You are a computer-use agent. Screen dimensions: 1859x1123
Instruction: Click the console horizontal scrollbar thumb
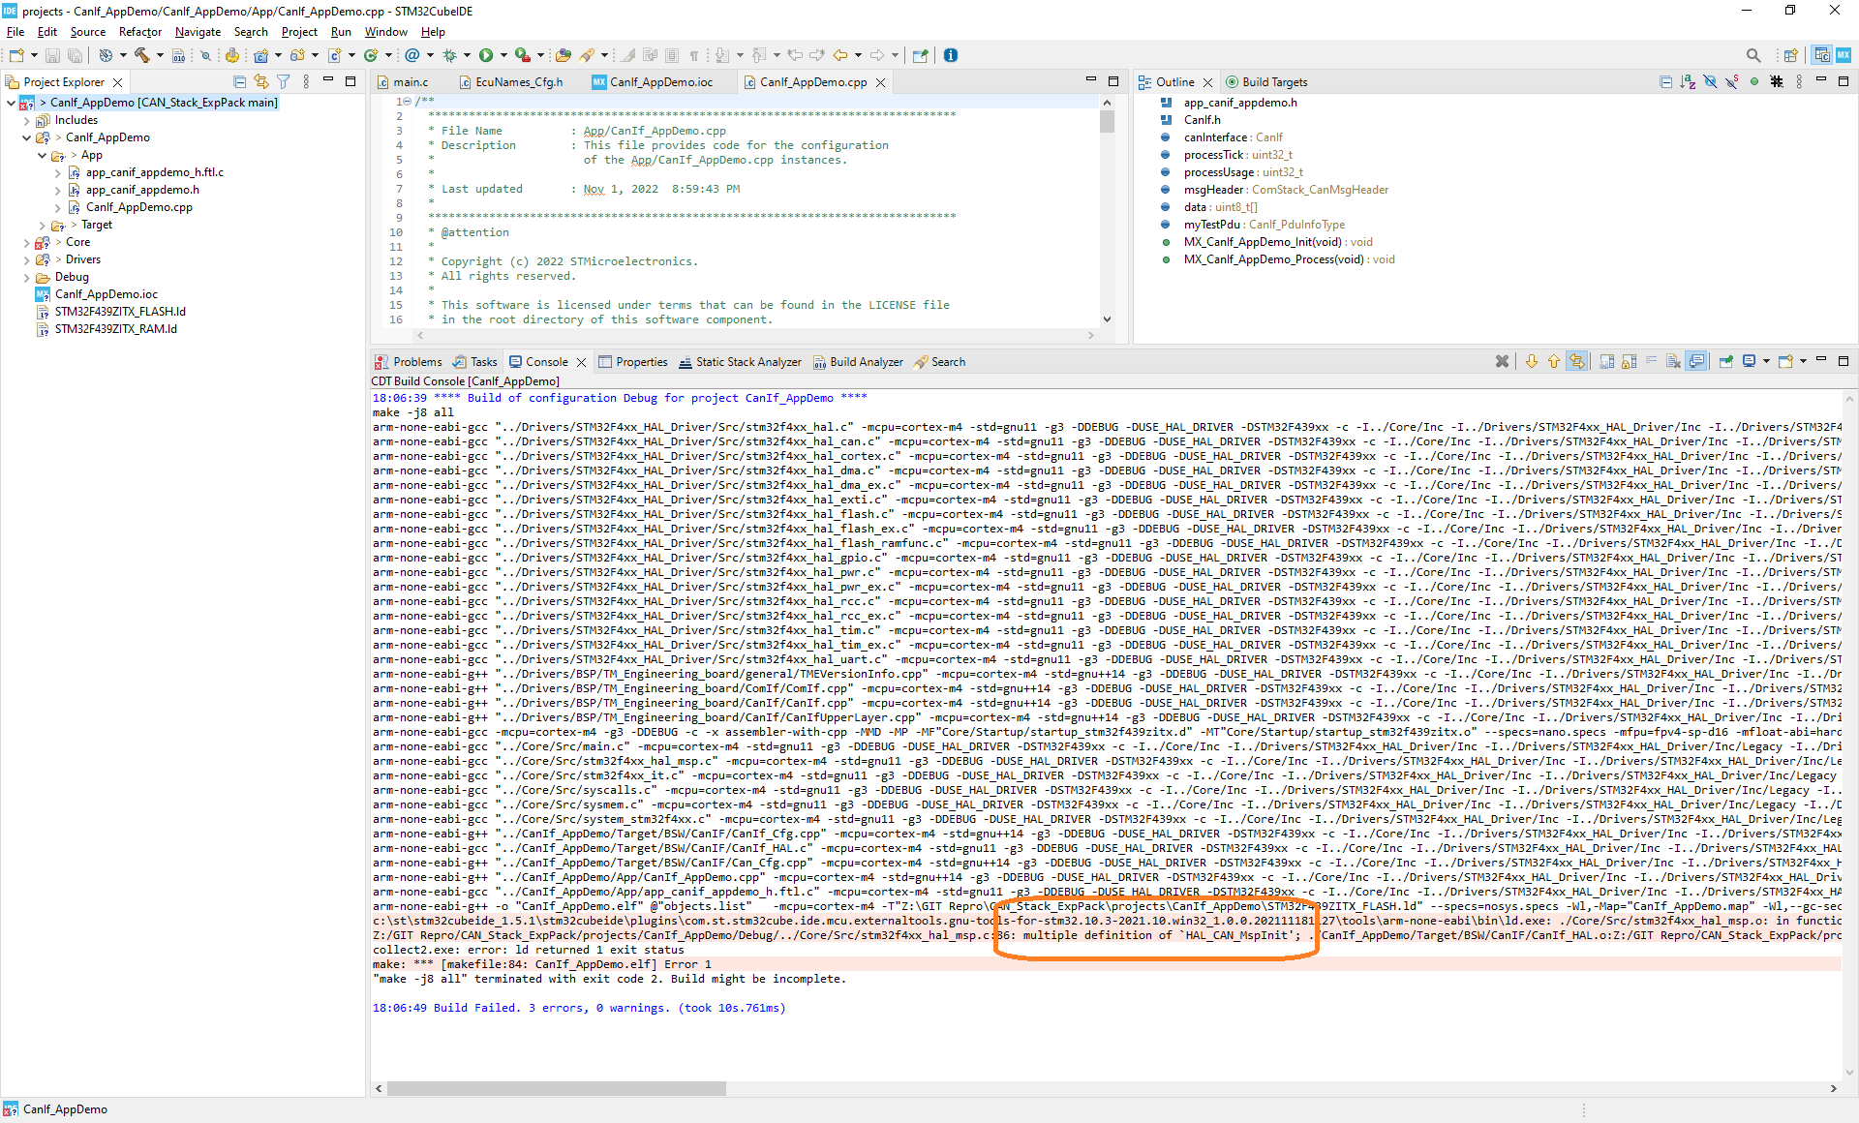557,1089
